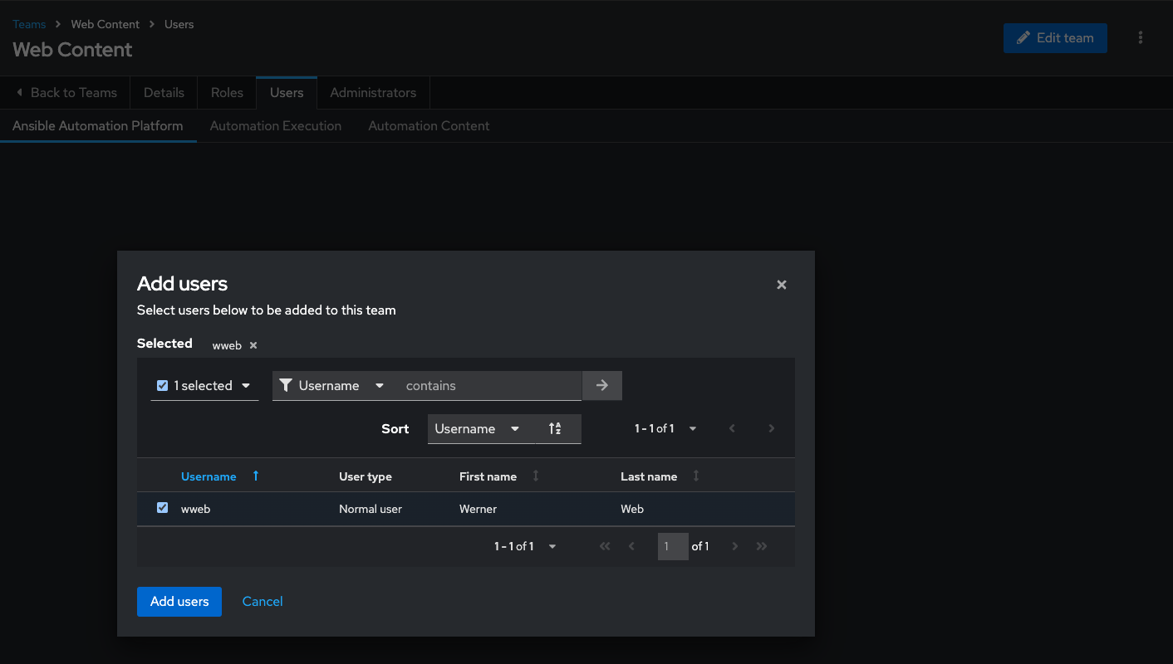Focus the contains filter text field

488,385
